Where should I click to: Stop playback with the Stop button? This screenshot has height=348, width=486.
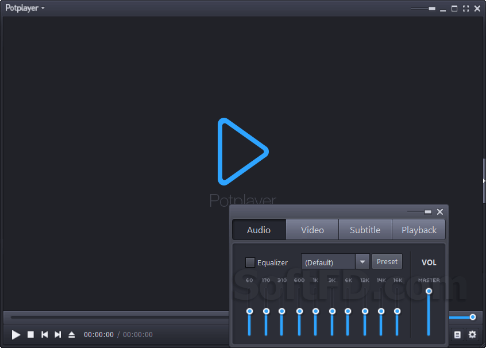pos(30,335)
